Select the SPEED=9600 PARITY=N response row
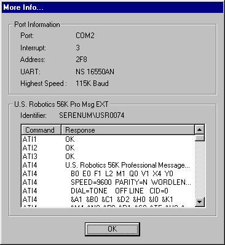The image size is (225, 245). pos(108,182)
